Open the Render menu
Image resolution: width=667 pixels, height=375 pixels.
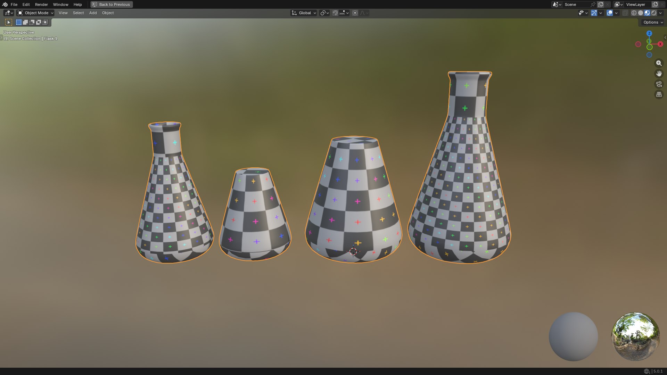[x=41, y=5]
